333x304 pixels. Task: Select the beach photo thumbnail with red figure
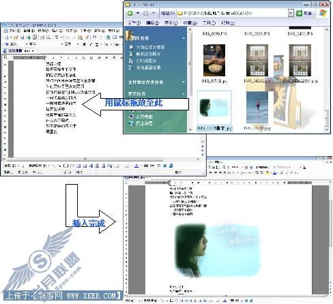pos(257,107)
